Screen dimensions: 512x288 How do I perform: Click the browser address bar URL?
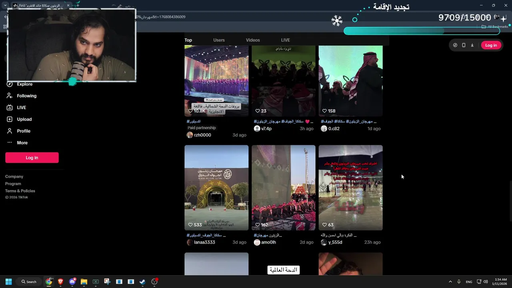pyautogui.click(x=160, y=17)
